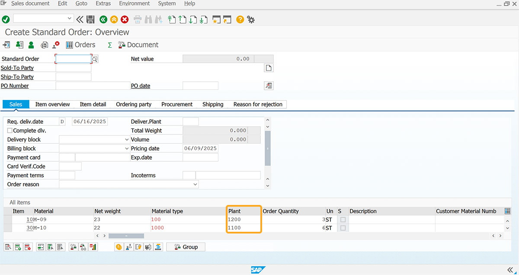Switch to the Item overview tab
Image resolution: width=519 pixels, height=275 pixels.
[x=53, y=104]
